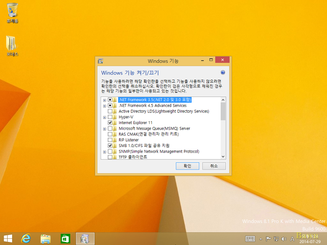Enable the Hyper-V checkbox
This screenshot has width=327, height=245.
tap(110, 117)
